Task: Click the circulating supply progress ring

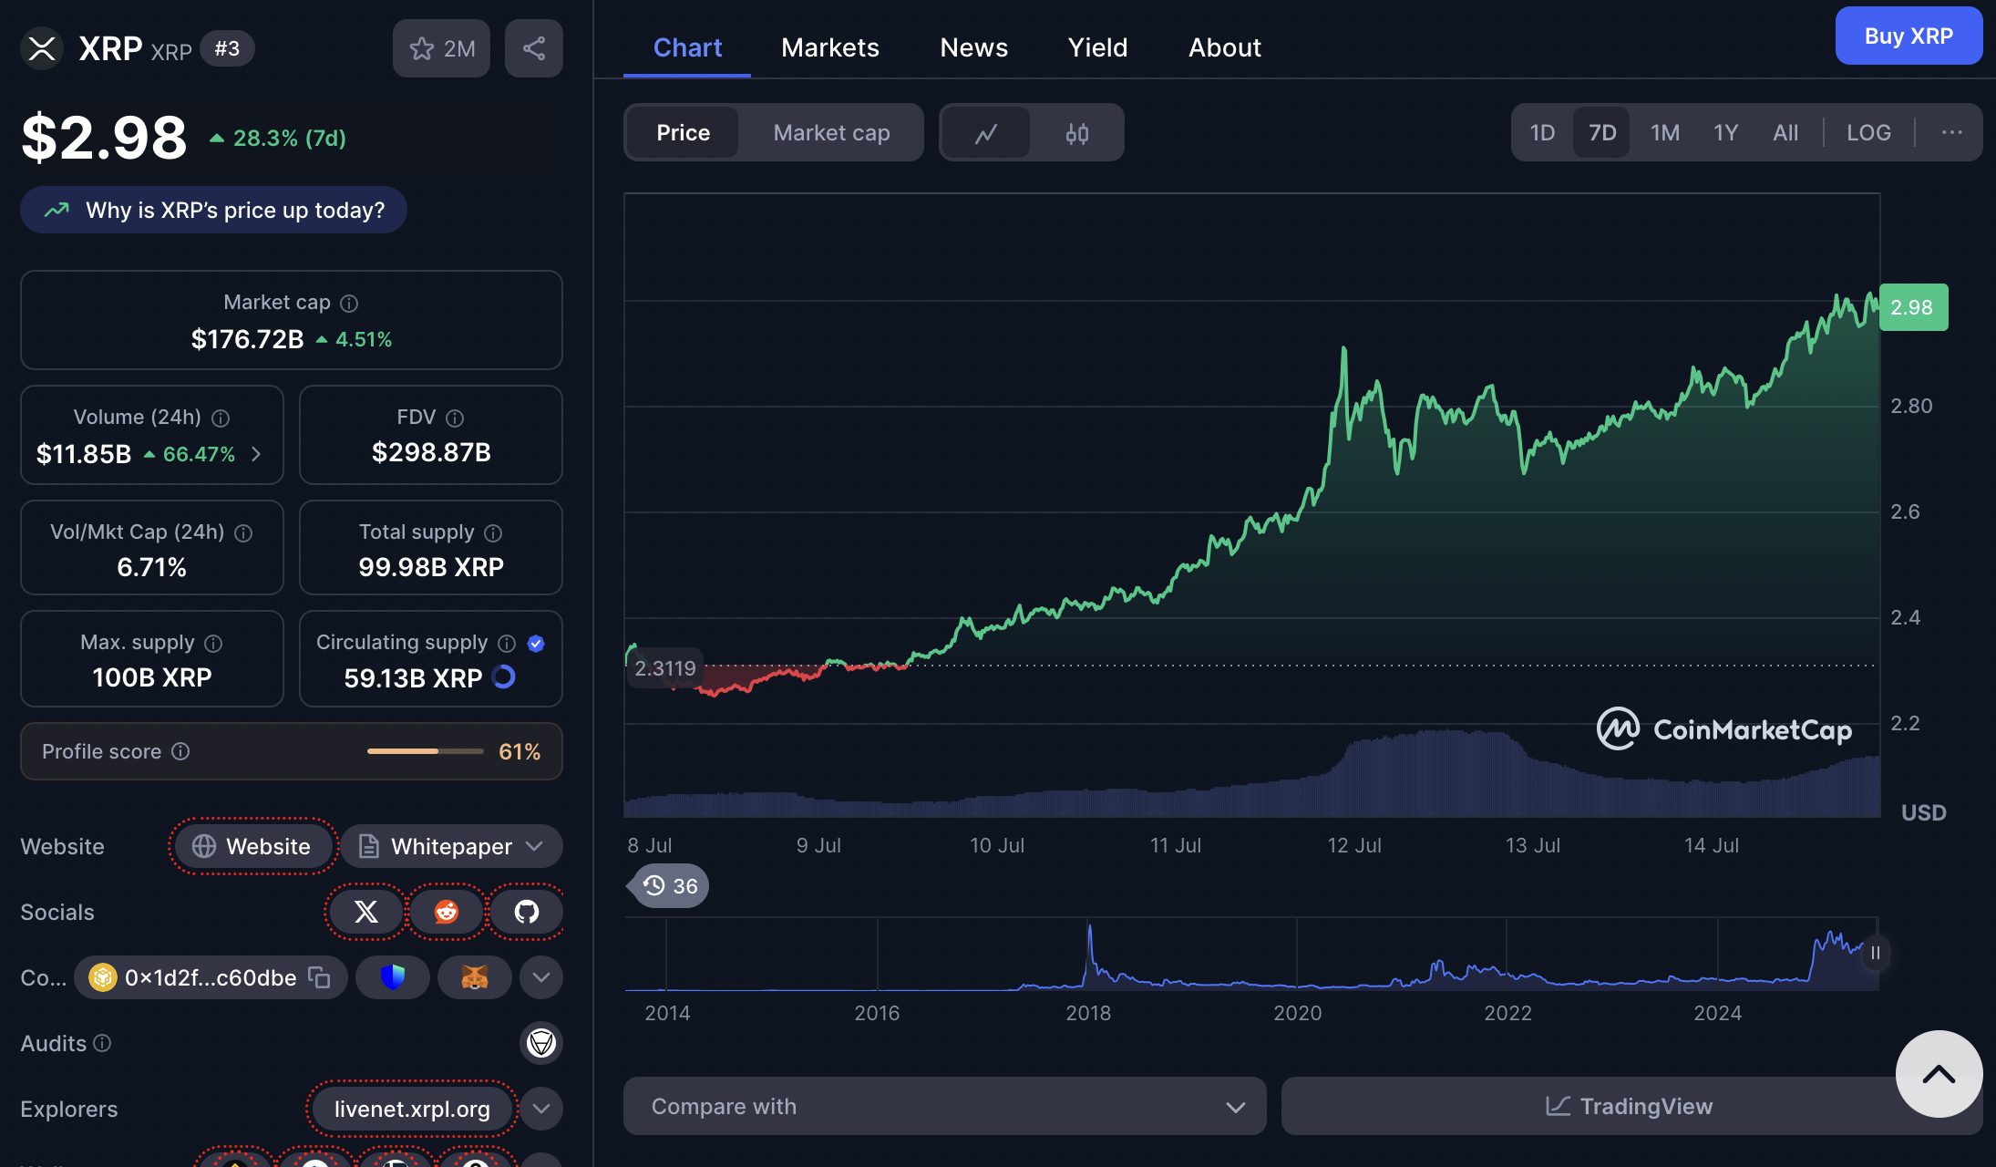Action: coord(503,677)
